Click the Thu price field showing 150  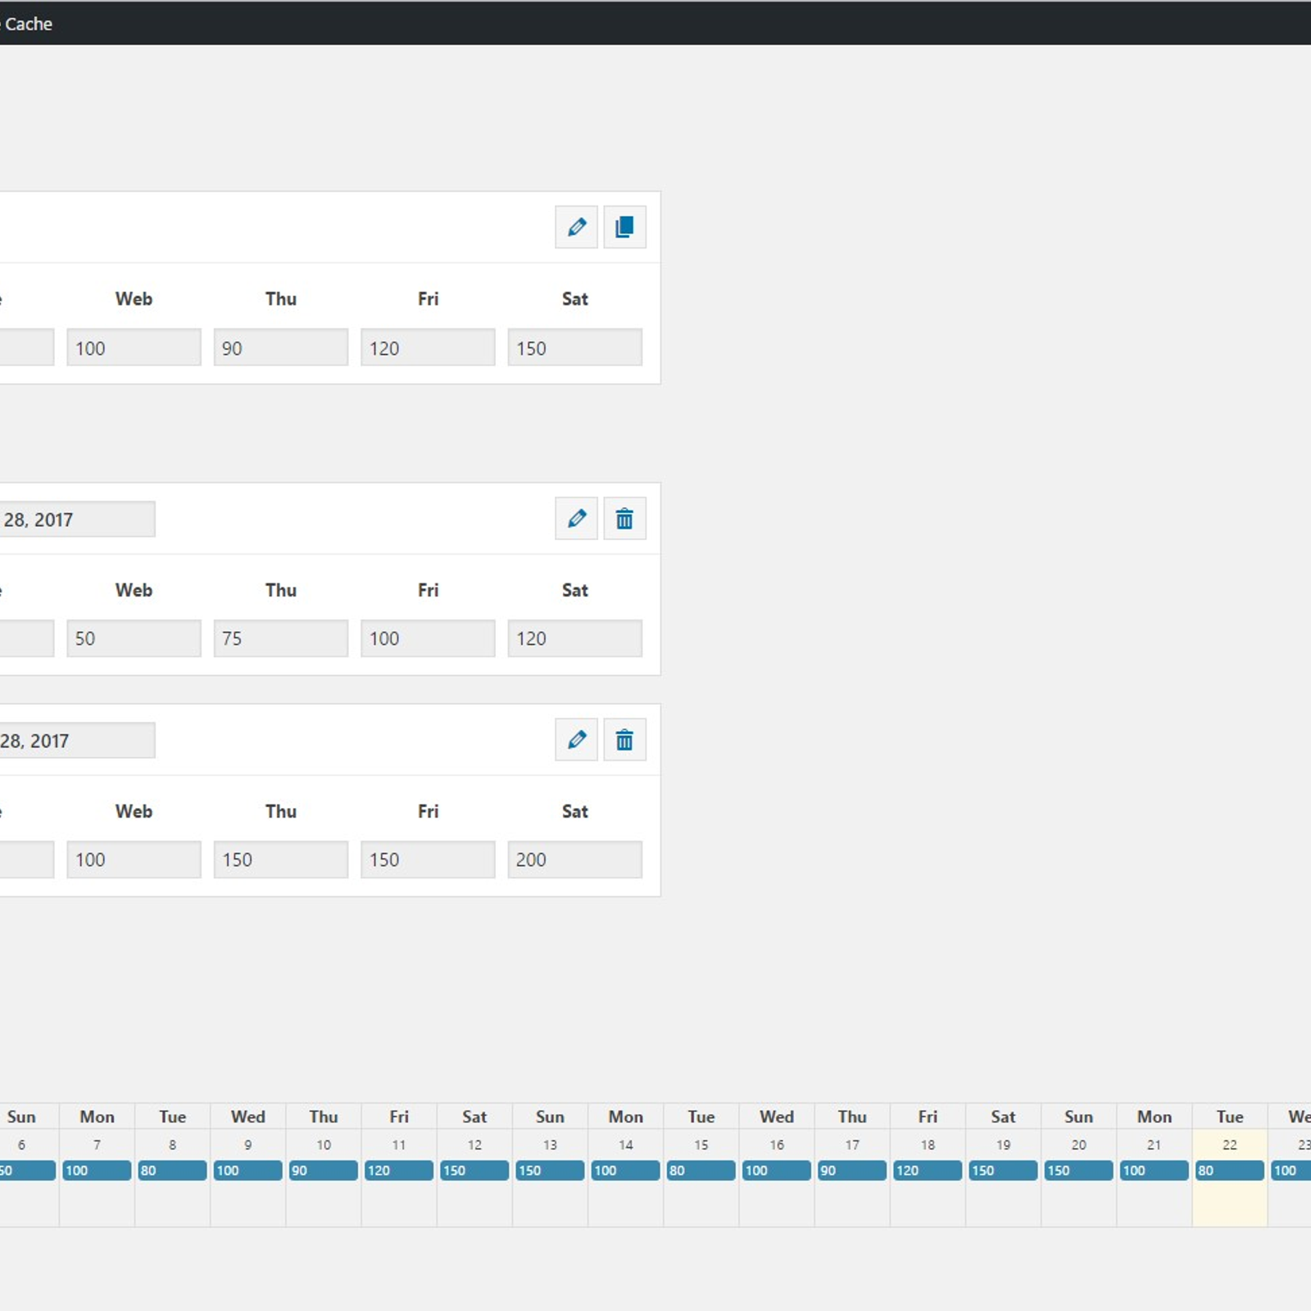(x=281, y=860)
